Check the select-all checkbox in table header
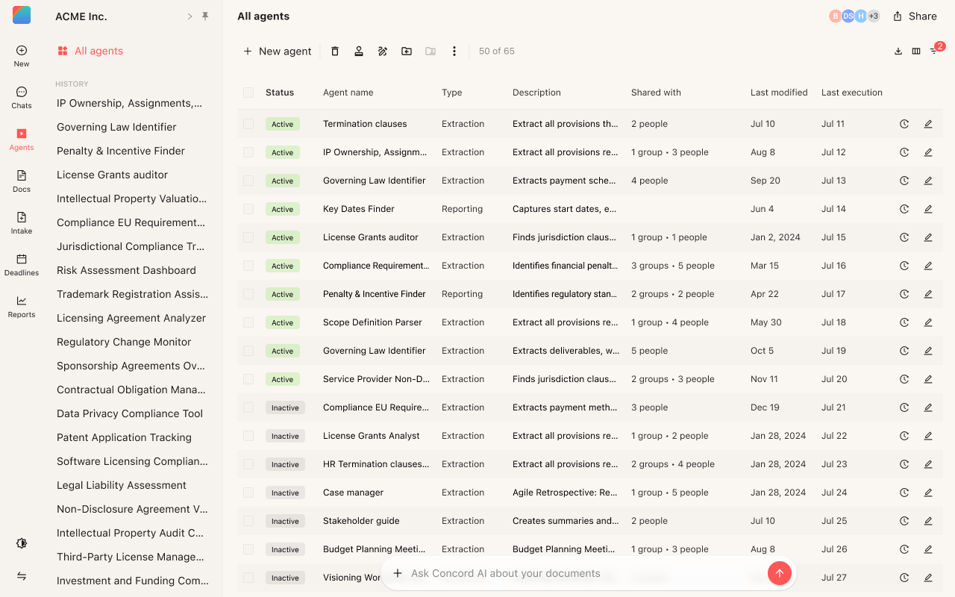Image resolution: width=955 pixels, height=597 pixels. click(x=248, y=93)
